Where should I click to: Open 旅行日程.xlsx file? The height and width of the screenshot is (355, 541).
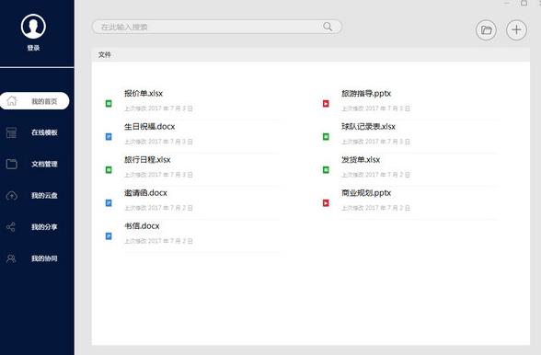(x=147, y=160)
